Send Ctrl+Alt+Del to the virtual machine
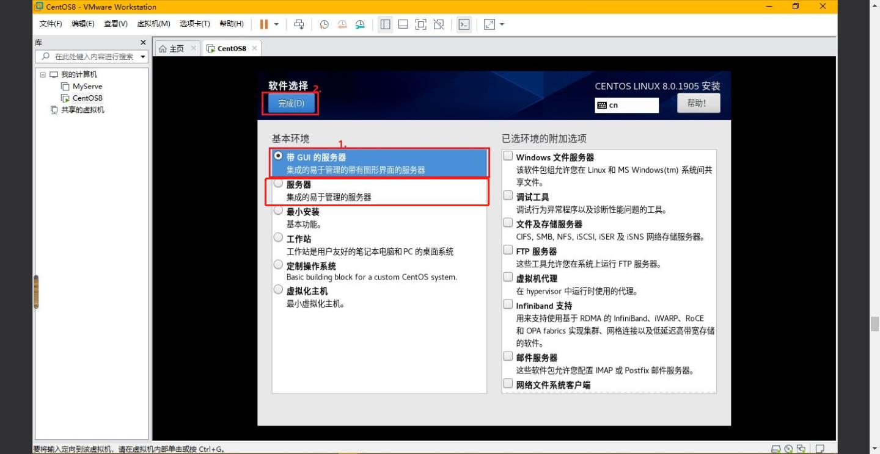The width and height of the screenshot is (880, 454). (x=299, y=24)
